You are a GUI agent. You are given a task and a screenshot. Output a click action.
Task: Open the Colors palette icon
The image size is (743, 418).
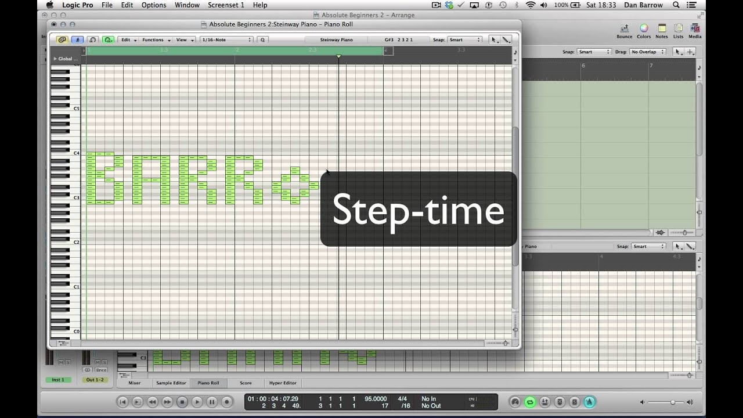point(644,31)
